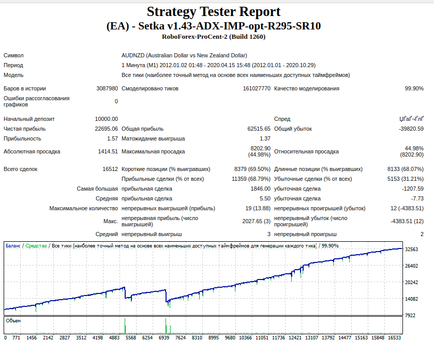Click profit factor value 1.57
Image resolution: width=434 pixels, height=342 pixels.
112,138
